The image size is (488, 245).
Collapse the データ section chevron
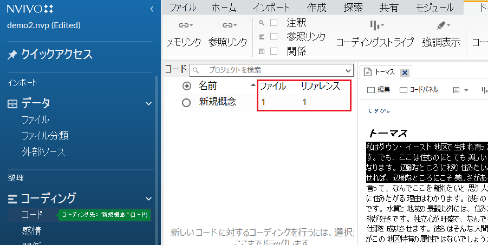tap(148, 103)
